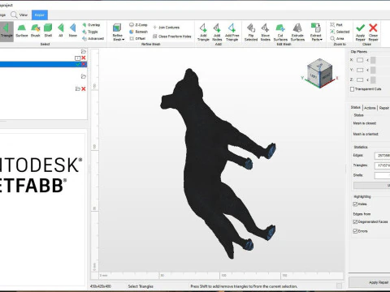Image resolution: width=390 pixels, height=292 pixels.
Task: Activate the Brush selection tool
Action: (x=36, y=31)
